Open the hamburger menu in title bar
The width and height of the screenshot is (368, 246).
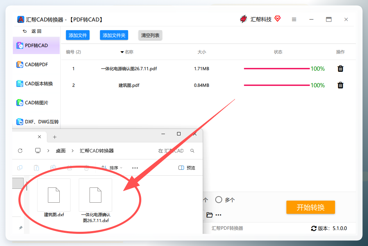294,19
